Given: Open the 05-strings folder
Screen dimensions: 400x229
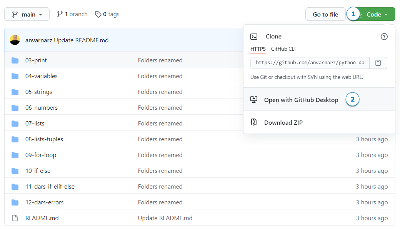Looking at the screenshot, I should click(x=38, y=92).
